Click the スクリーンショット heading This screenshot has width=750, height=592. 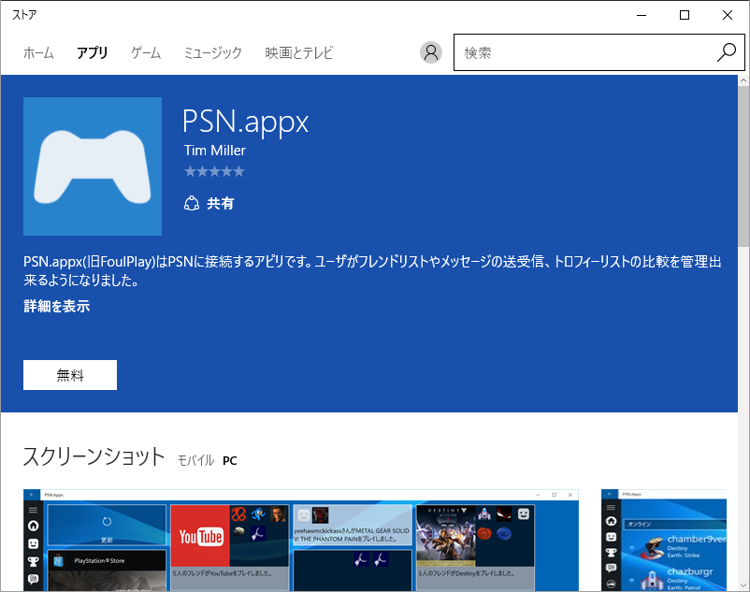tap(94, 456)
